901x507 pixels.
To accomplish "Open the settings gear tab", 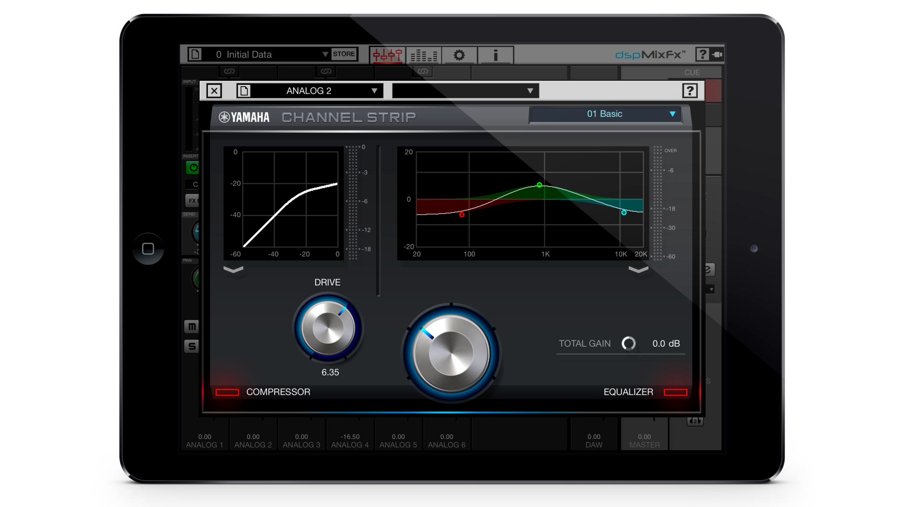I will [x=459, y=55].
